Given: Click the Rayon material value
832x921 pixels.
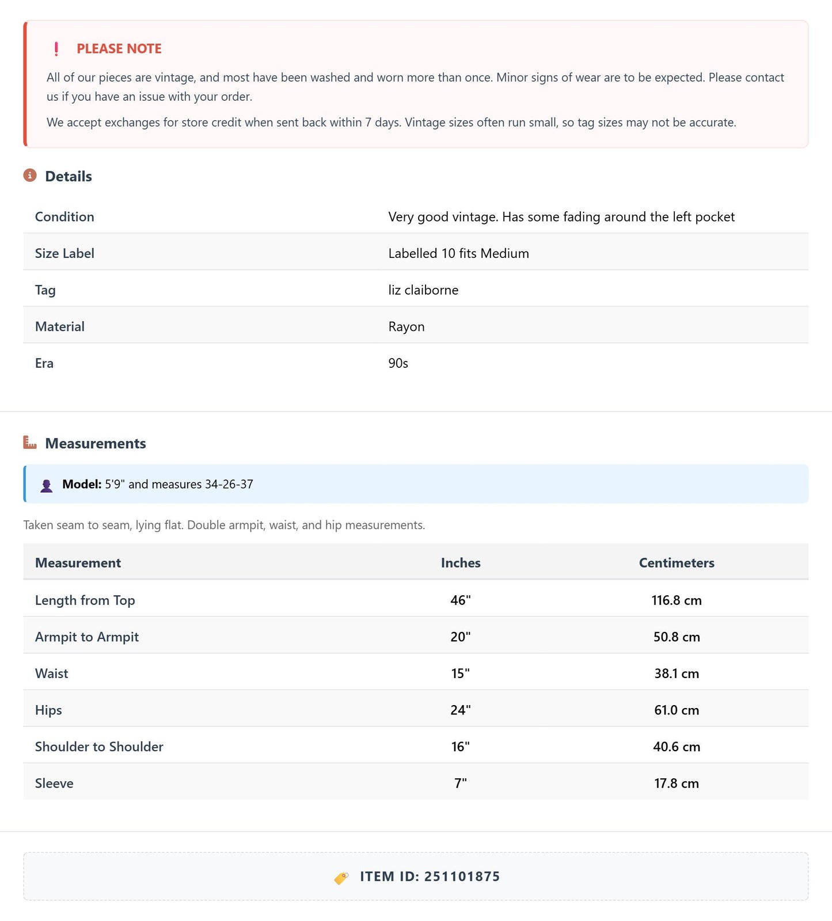Looking at the screenshot, I should pos(406,327).
